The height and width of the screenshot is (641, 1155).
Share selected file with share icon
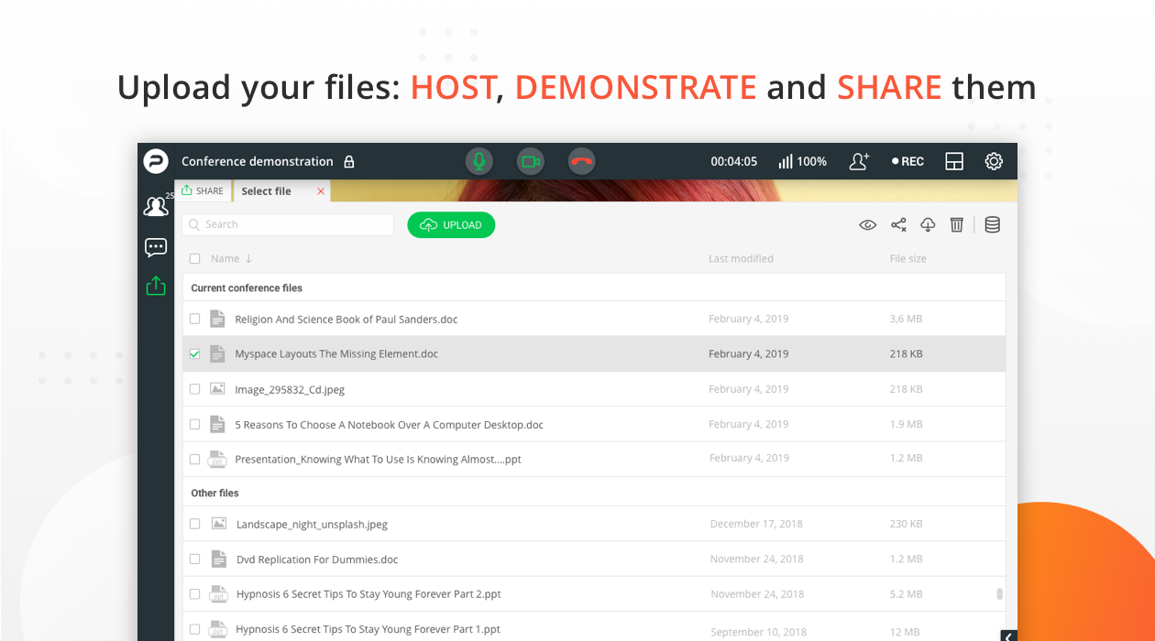pos(898,225)
